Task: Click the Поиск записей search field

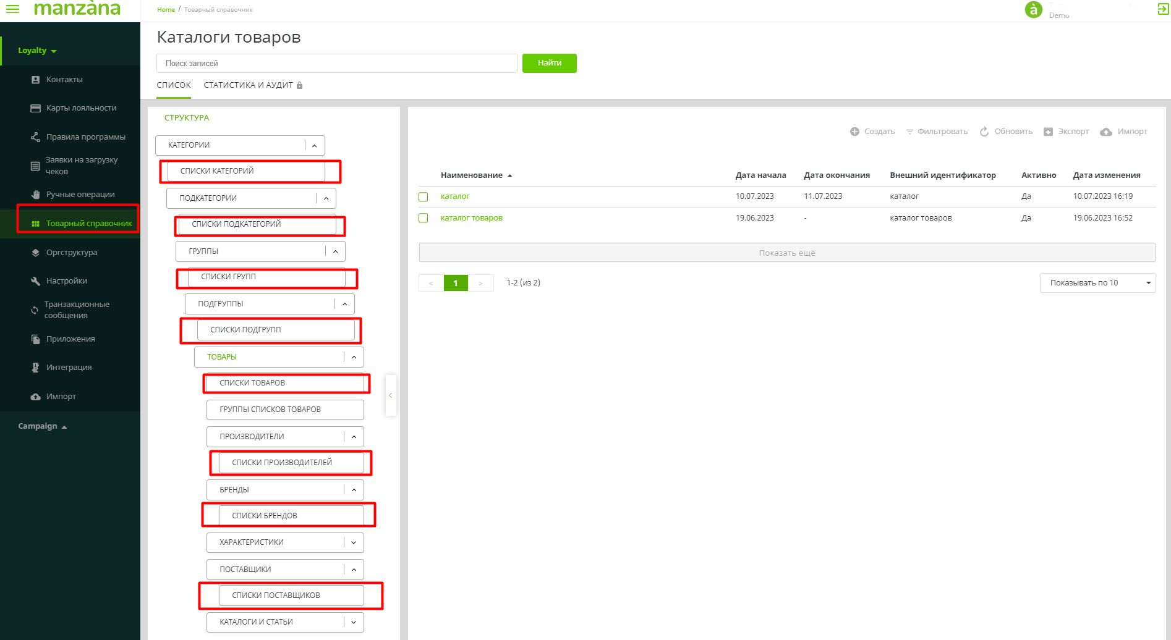Action: (336, 64)
